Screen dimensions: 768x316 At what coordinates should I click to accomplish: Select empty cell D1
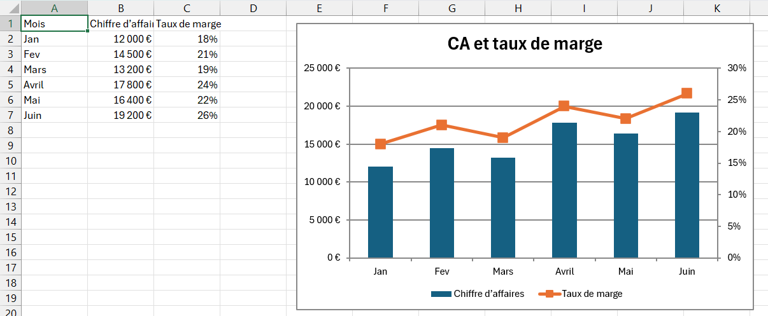coord(253,24)
